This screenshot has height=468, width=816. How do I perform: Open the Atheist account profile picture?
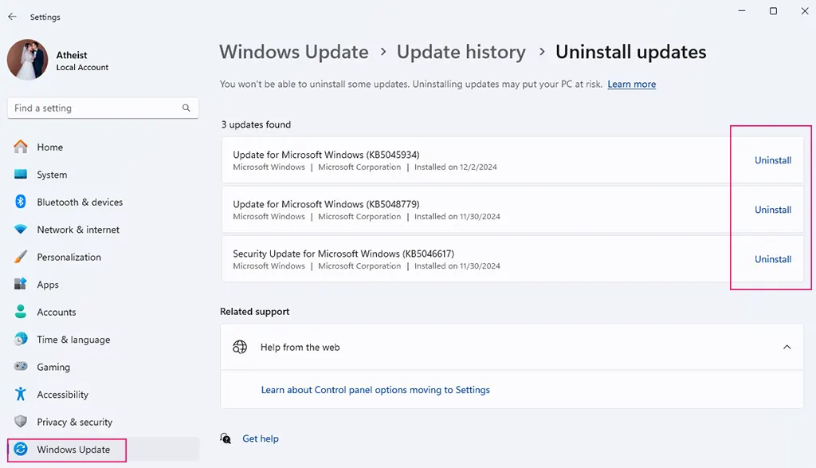27,60
